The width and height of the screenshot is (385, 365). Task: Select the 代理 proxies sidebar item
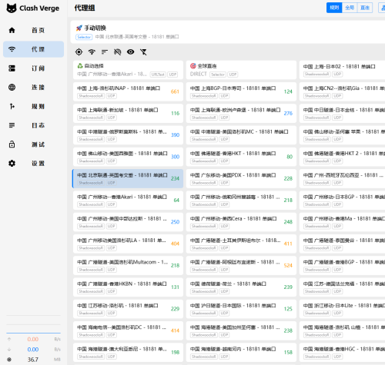point(33,49)
